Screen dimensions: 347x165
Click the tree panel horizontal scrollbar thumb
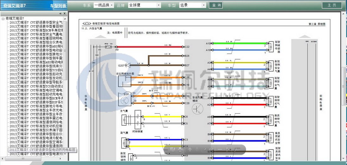(x=23, y=158)
